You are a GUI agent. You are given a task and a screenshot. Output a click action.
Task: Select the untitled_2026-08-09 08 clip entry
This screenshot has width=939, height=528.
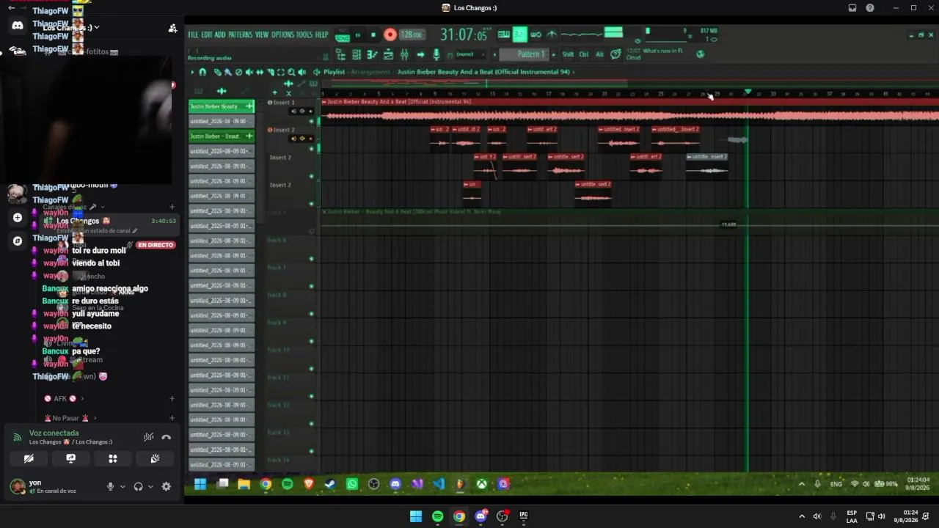point(222,121)
